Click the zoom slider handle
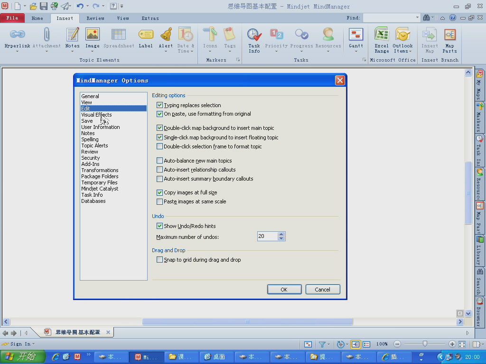This screenshot has height=364, width=486. coord(425,344)
